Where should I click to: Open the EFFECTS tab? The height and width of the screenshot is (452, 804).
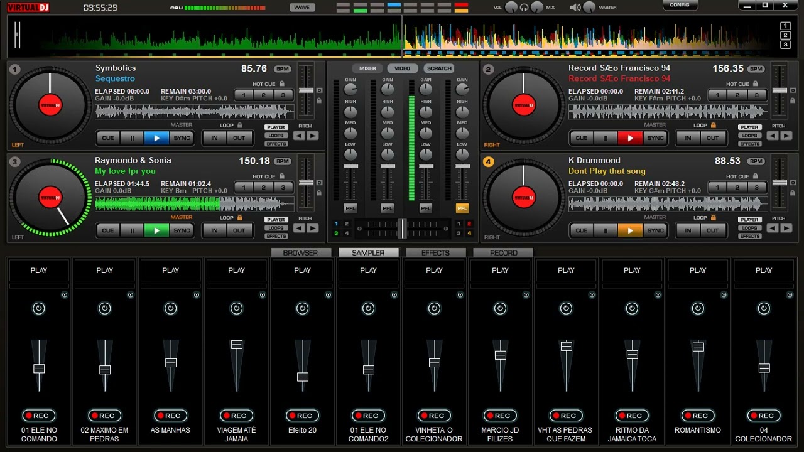435,252
